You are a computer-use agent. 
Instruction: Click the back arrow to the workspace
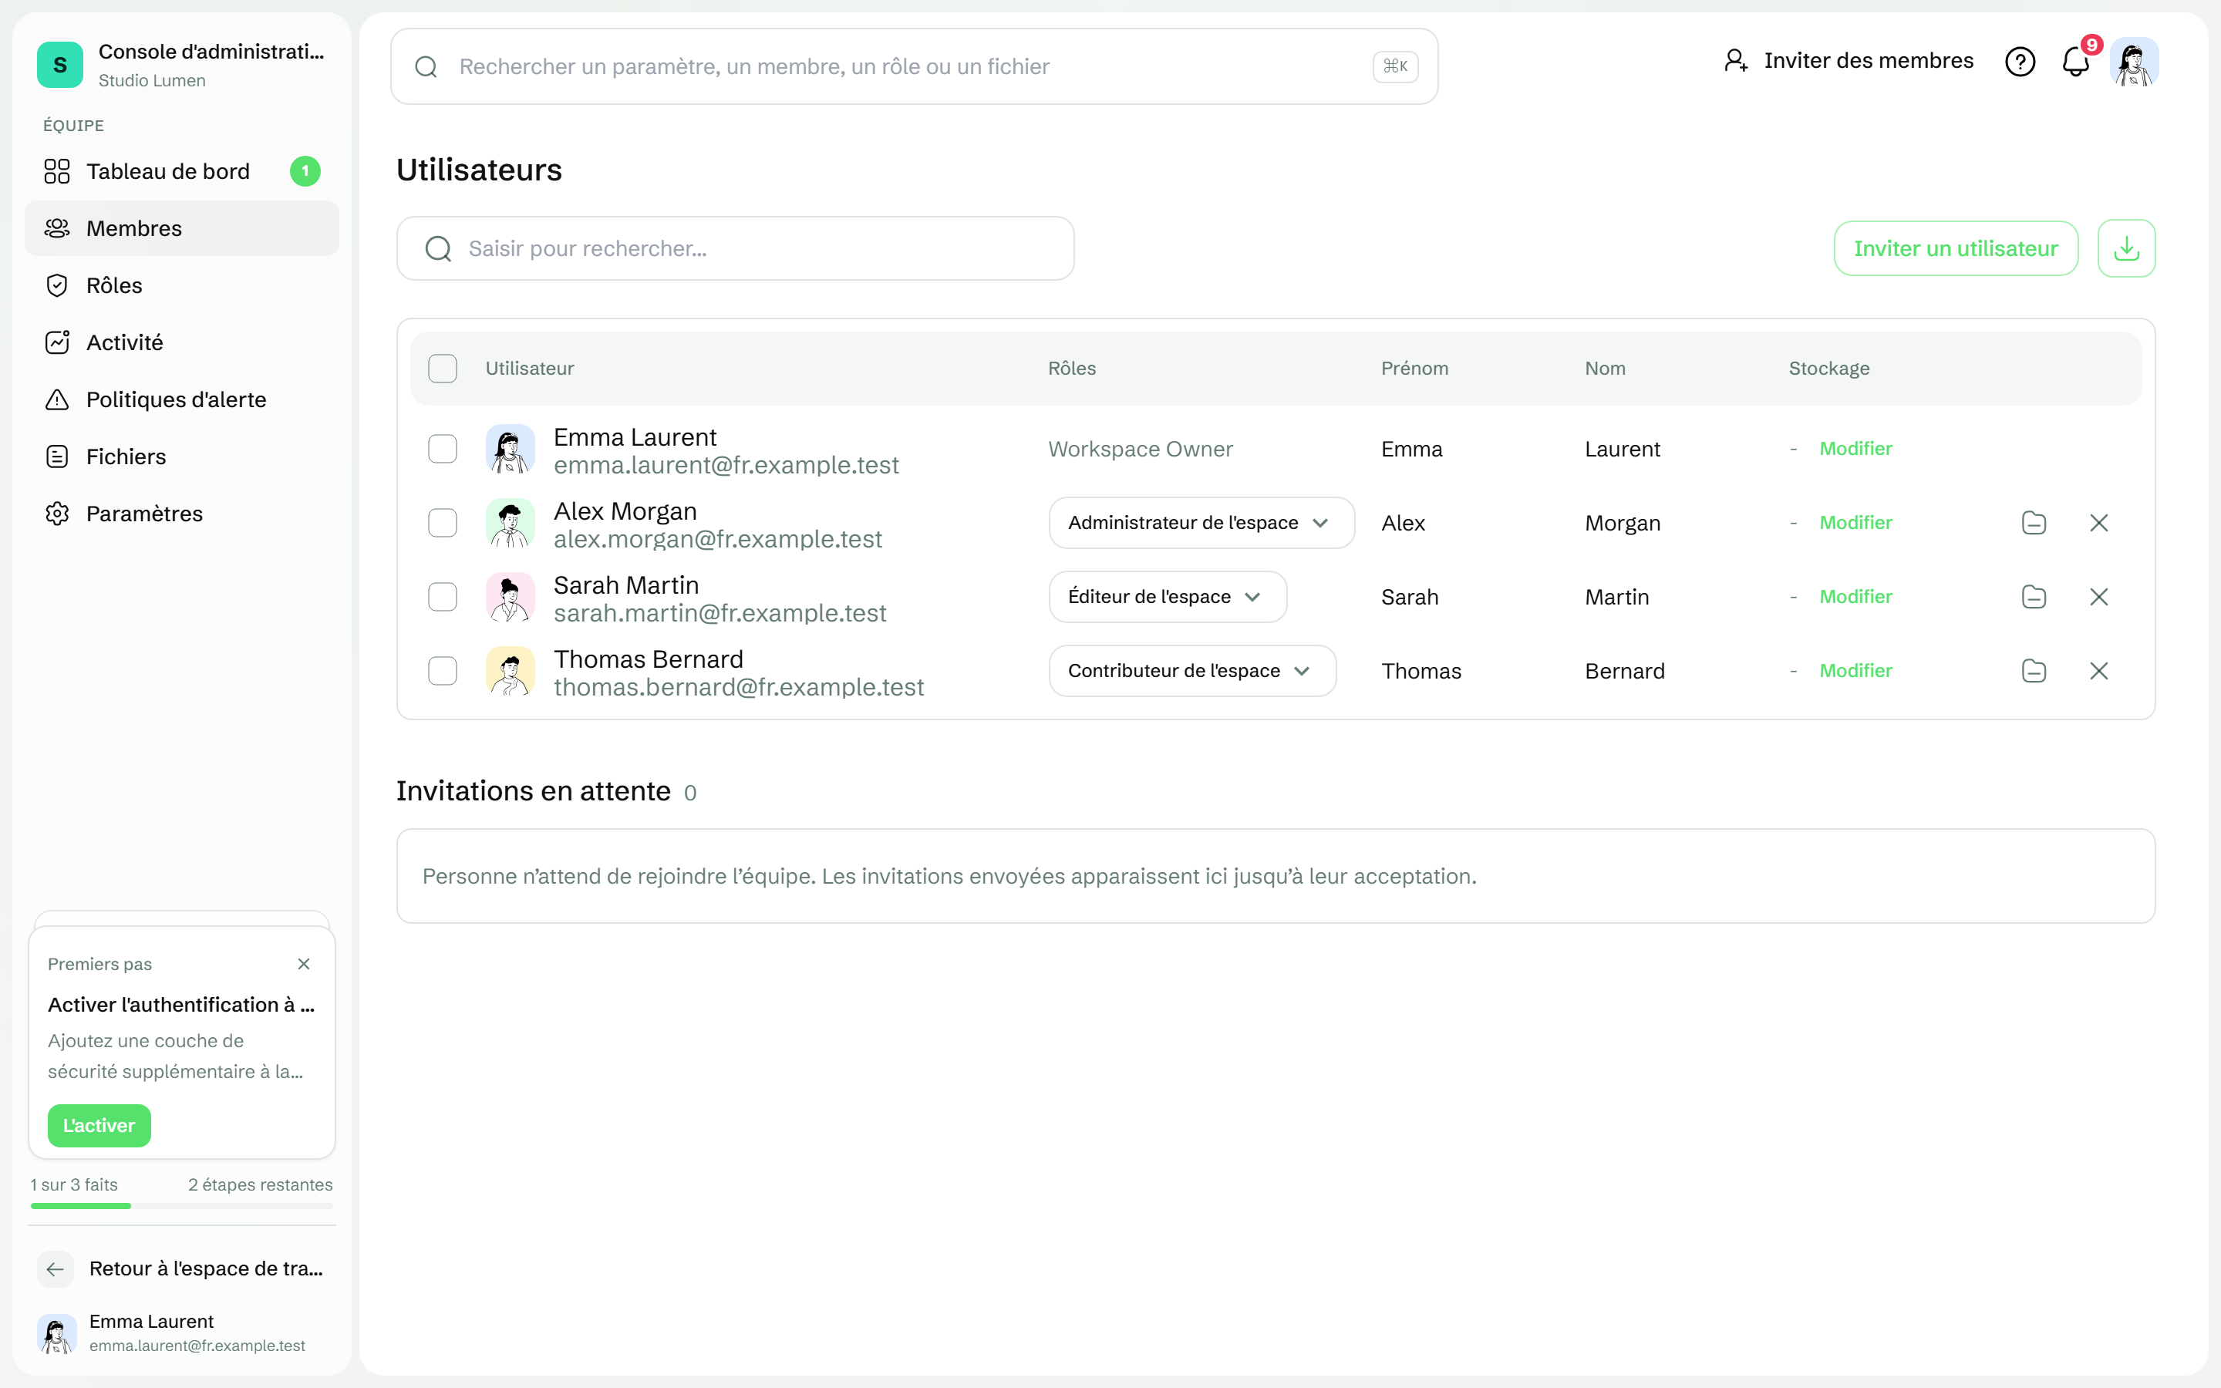click(55, 1268)
